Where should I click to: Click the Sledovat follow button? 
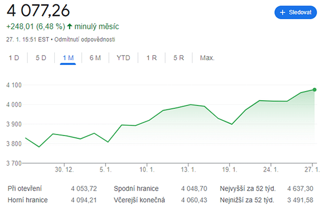coord(296,13)
